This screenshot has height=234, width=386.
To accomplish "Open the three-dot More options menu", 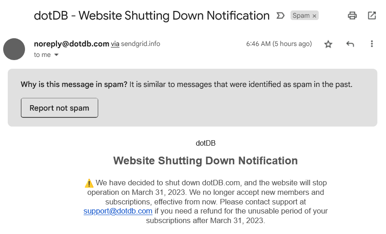I will pyautogui.click(x=372, y=44).
